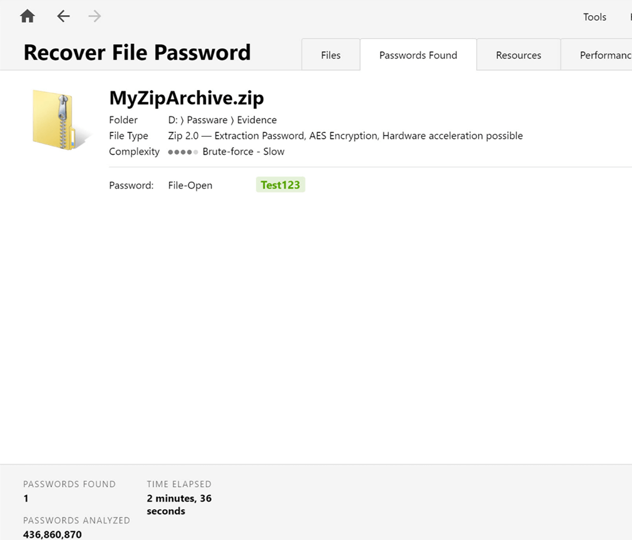Click the MyZipArchive.zip file name
Image resolution: width=632 pixels, height=540 pixels.
(187, 98)
